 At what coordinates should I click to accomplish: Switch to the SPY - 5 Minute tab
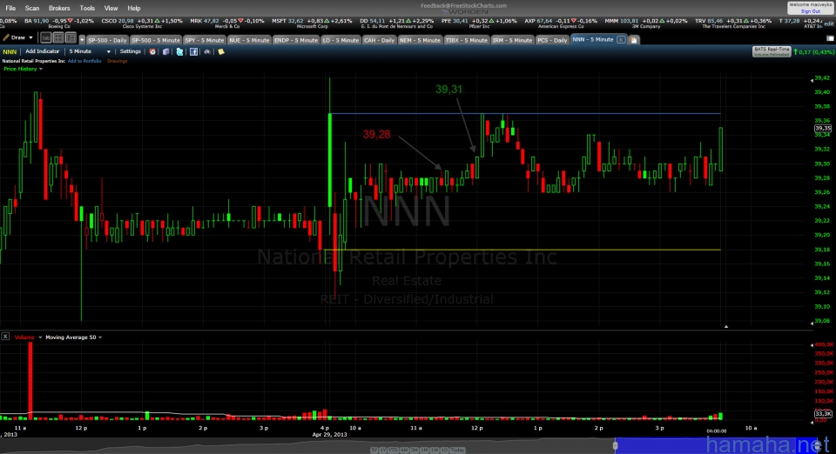205,40
